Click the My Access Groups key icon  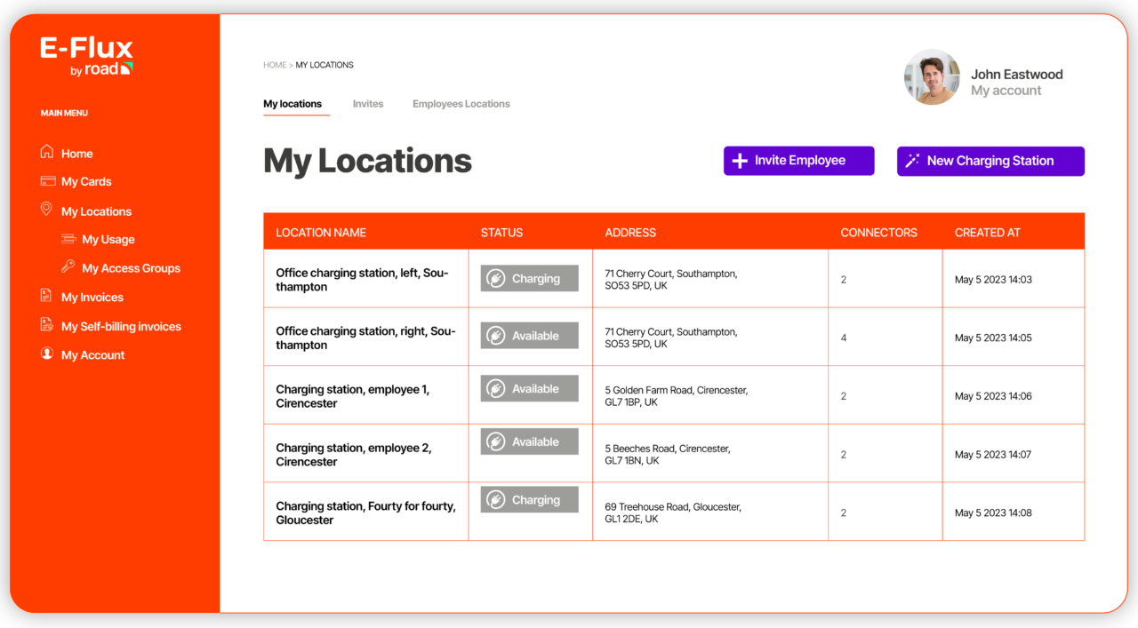(x=68, y=267)
